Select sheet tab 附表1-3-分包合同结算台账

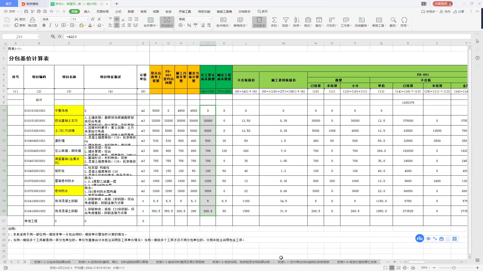click(x=52, y=262)
